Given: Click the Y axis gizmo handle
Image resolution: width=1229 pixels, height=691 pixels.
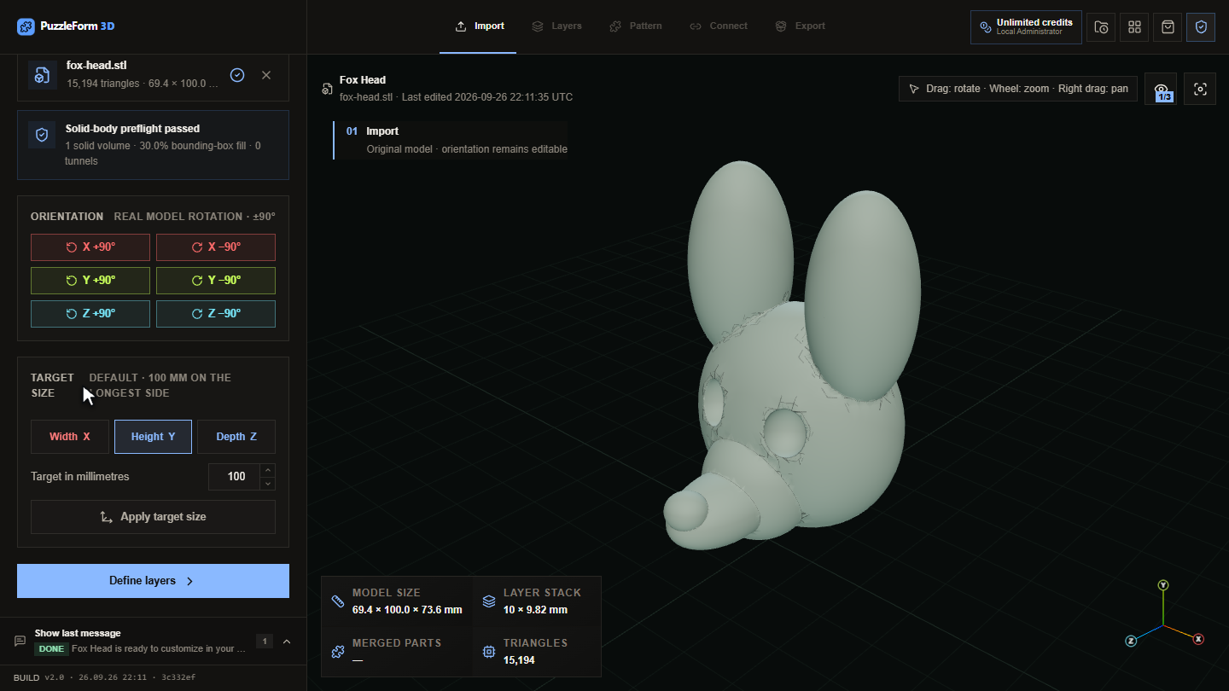Looking at the screenshot, I should point(1162,585).
